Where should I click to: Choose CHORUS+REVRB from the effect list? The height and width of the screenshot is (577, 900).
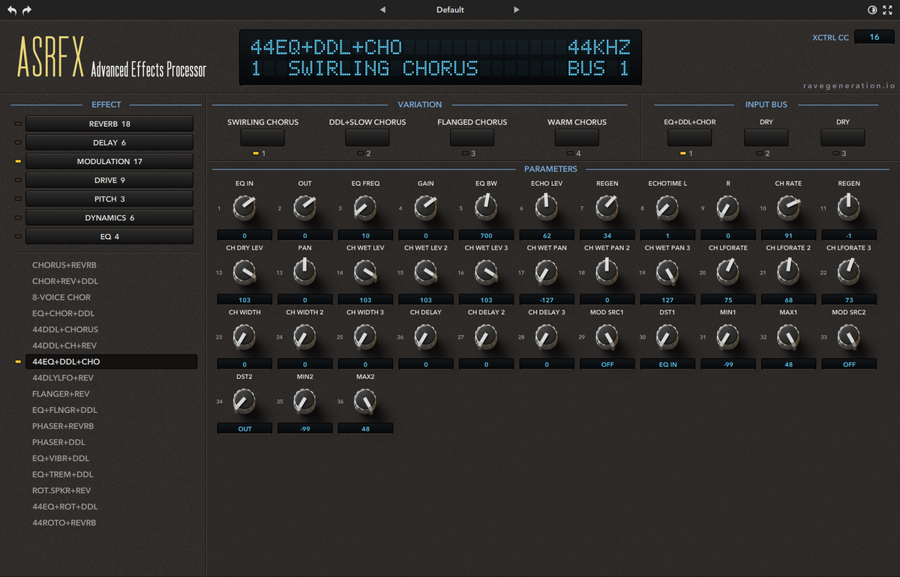64,265
